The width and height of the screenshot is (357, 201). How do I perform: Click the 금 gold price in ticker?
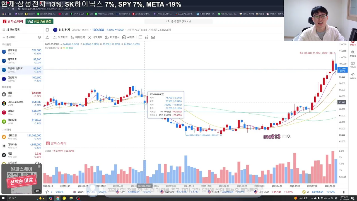pos(319,192)
